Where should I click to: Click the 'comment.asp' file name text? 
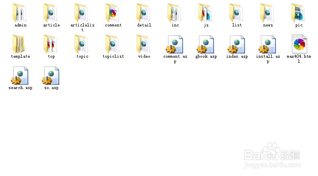click(175, 59)
